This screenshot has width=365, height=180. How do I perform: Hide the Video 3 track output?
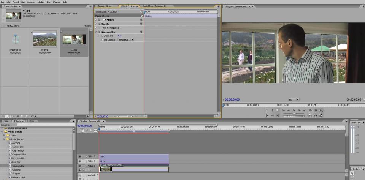pos(80,156)
